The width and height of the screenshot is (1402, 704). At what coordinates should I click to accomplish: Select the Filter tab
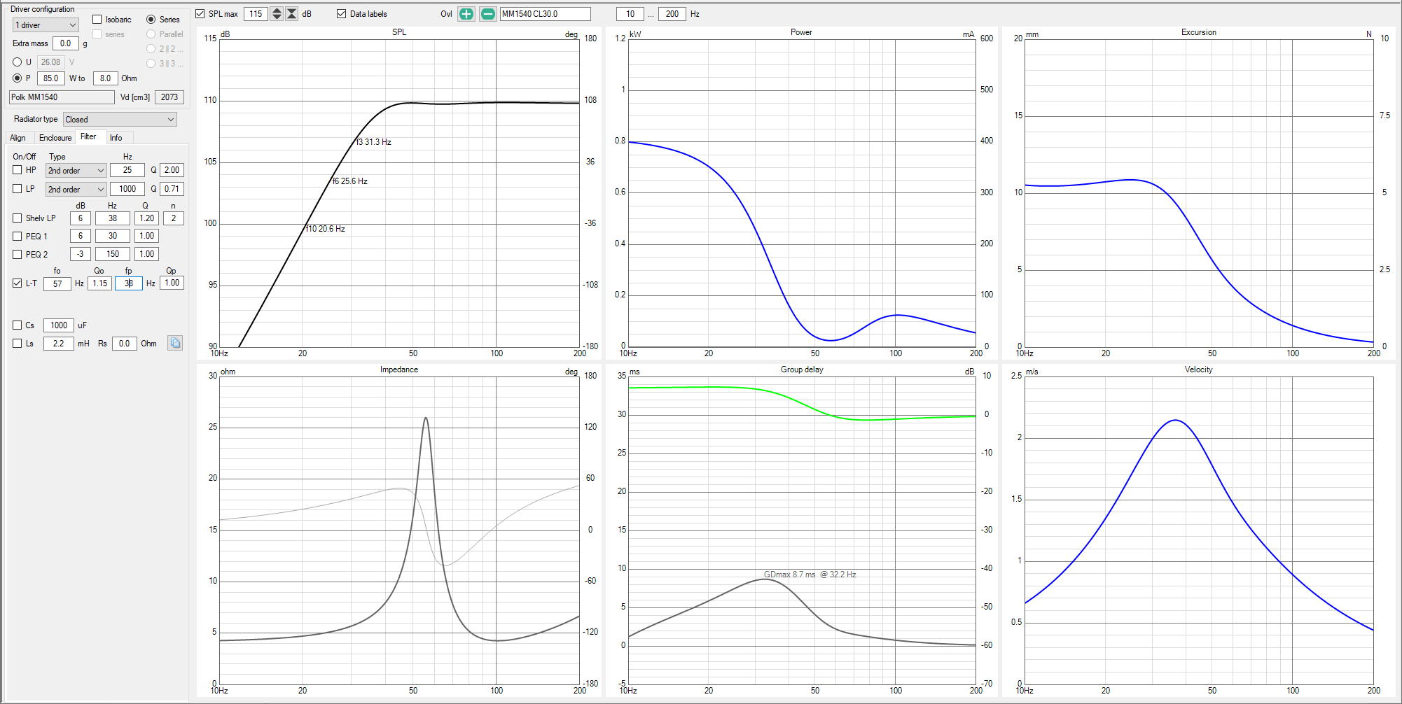click(89, 136)
